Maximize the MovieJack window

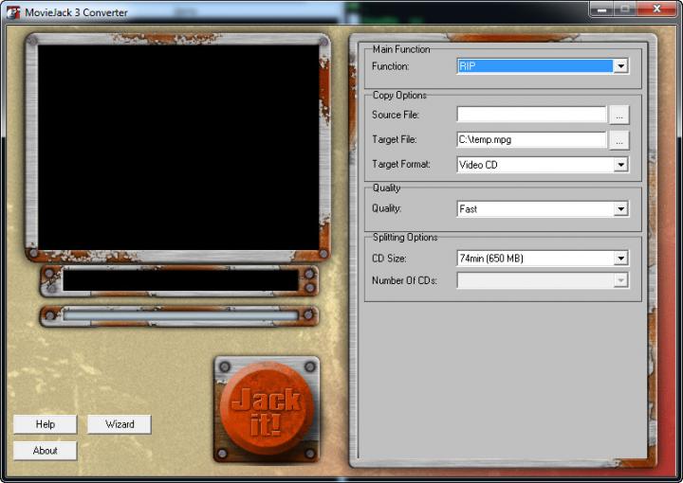pyautogui.click(x=625, y=9)
